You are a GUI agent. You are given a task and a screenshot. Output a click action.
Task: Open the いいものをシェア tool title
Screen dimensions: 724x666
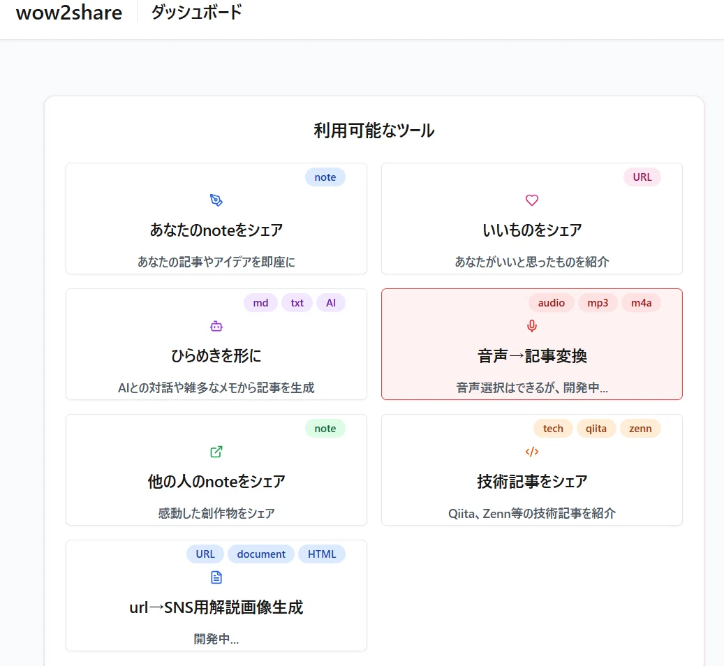pos(532,230)
